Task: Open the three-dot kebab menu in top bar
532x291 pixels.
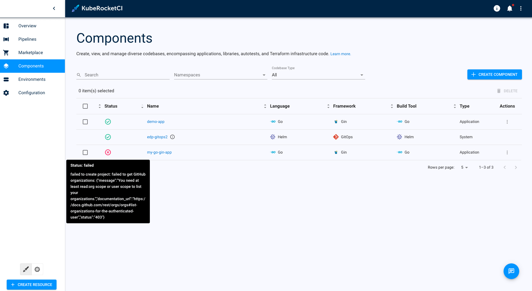Action: (x=521, y=8)
